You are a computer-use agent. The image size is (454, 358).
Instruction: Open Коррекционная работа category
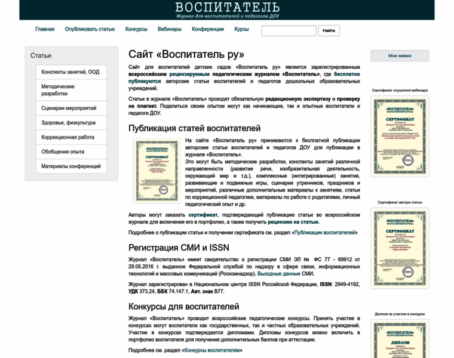(71, 137)
